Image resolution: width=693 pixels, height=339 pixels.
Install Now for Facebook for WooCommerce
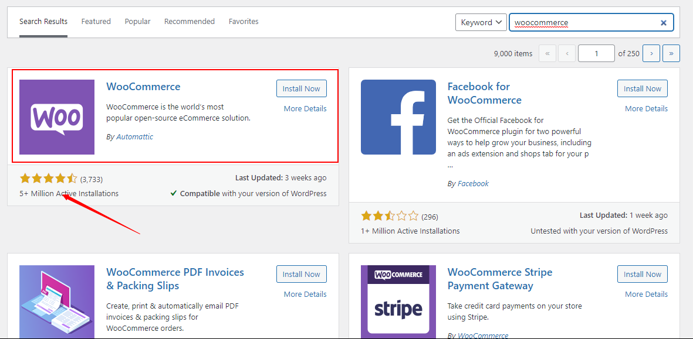pyautogui.click(x=643, y=88)
